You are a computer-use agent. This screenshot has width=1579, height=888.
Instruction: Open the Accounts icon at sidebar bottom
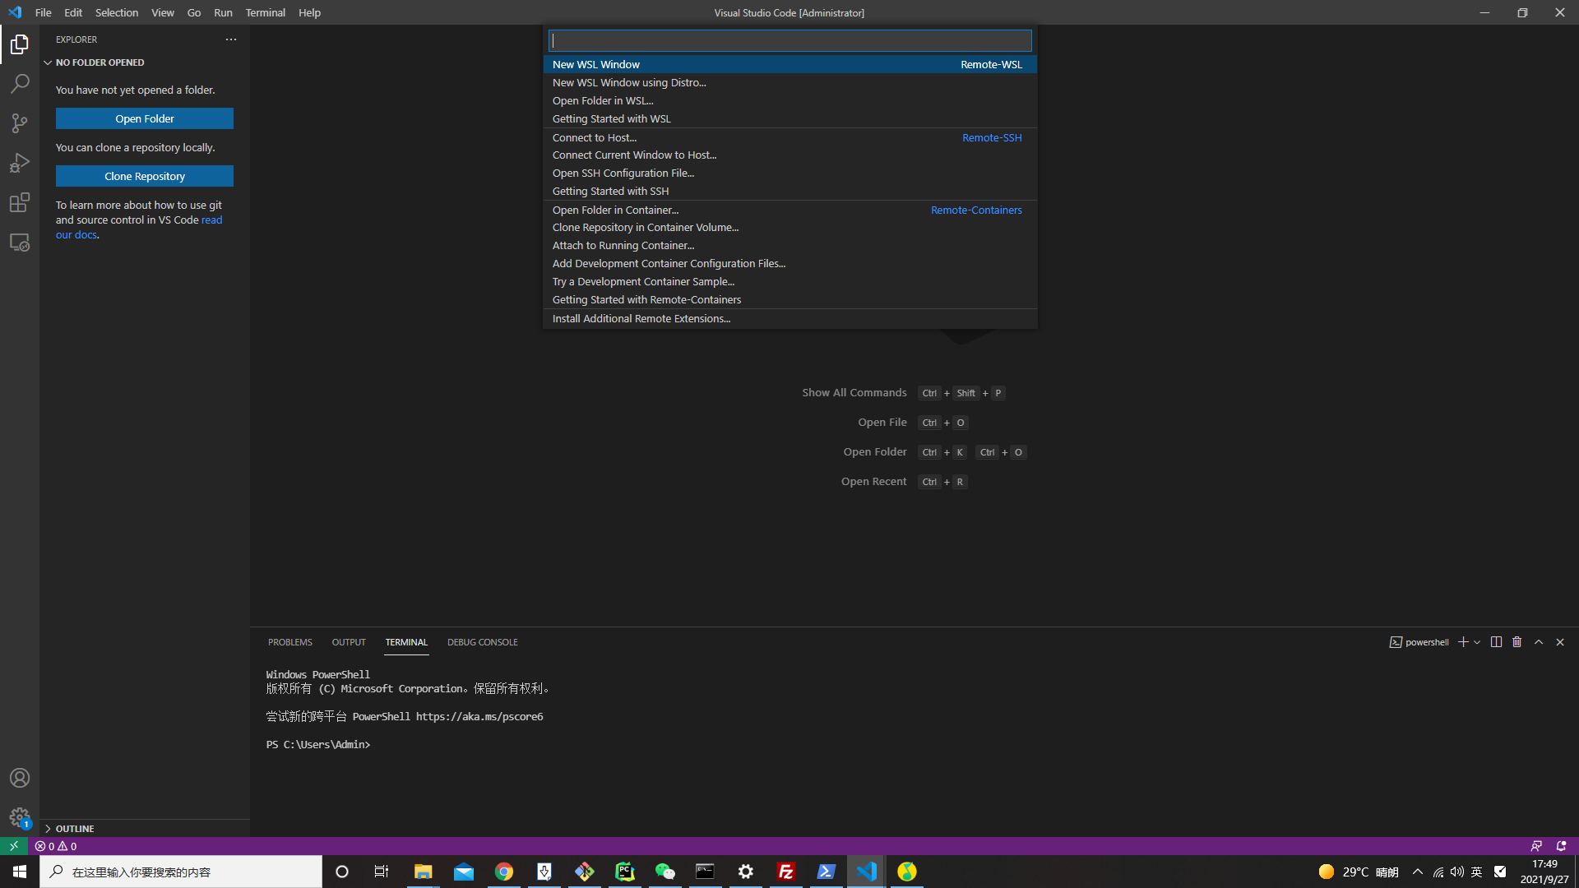pyautogui.click(x=20, y=777)
